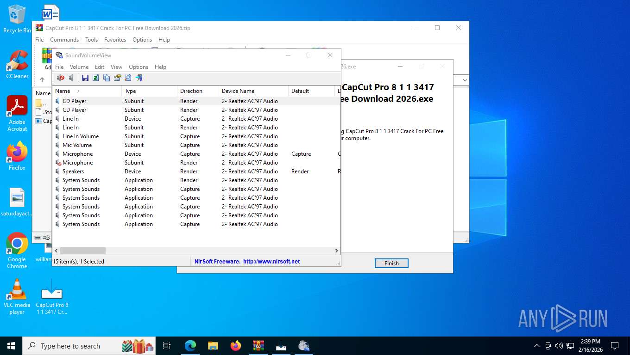The width and height of the screenshot is (630, 355).
Task: Select the muted Microphone Subunit row
Action: [196, 163]
